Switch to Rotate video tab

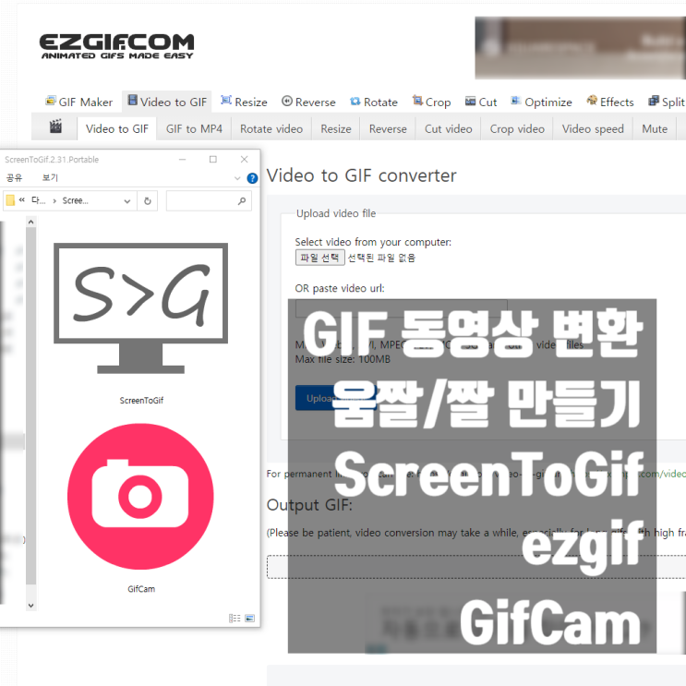[x=271, y=128]
